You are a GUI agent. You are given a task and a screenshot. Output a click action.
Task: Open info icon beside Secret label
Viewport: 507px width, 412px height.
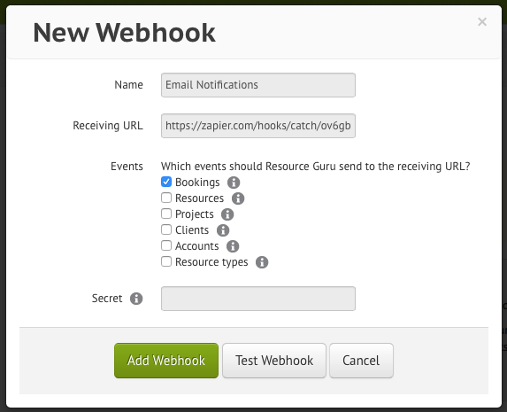click(136, 299)
